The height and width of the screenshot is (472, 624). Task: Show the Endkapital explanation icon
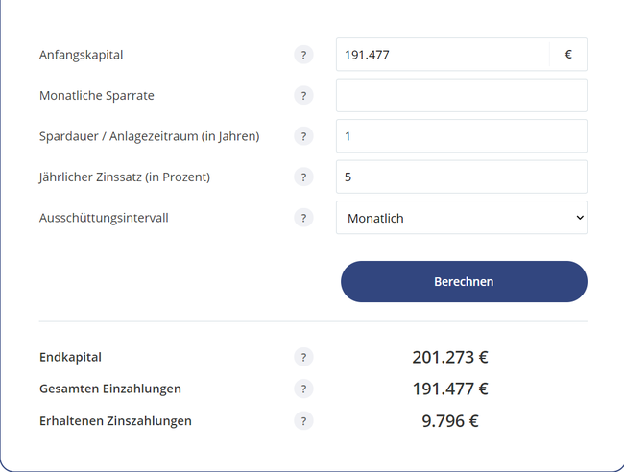[x=303, y=357]
